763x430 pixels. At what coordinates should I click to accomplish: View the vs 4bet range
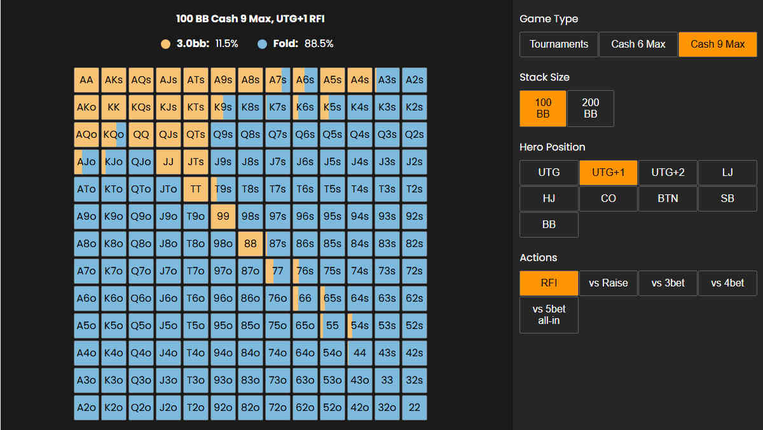(x=727, y=283)
